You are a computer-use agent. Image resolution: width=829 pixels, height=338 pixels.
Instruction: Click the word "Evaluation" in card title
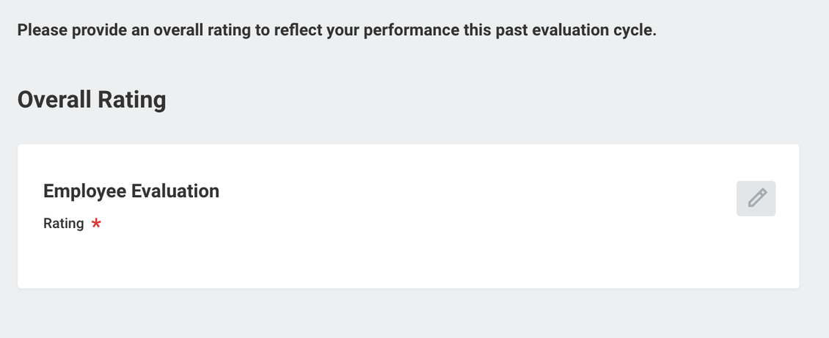[175, 191]
